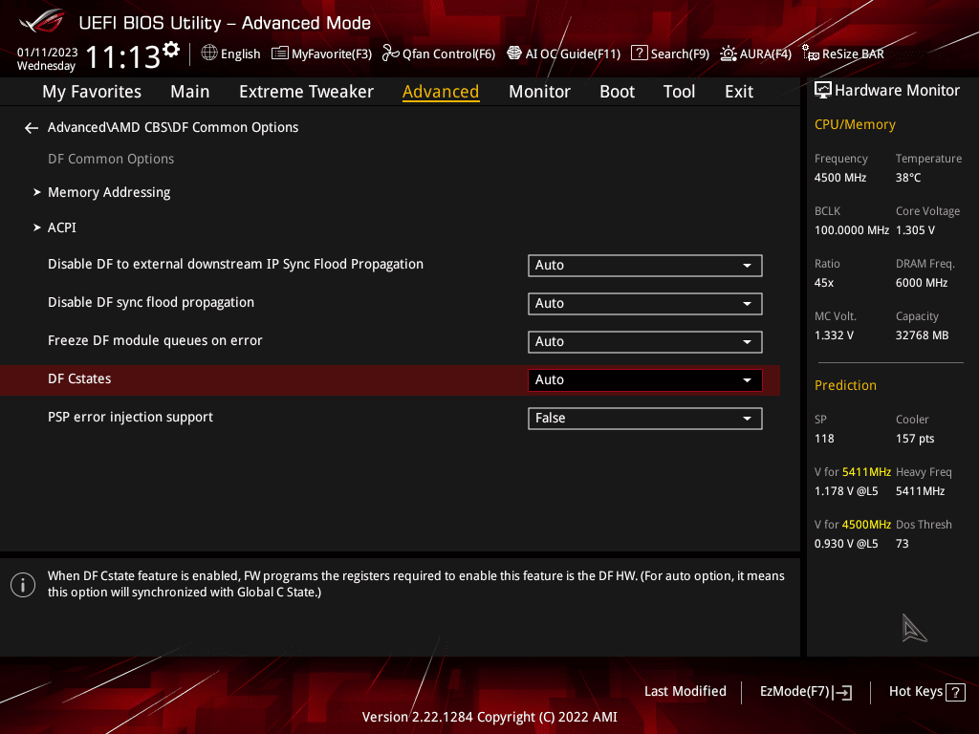
Task: Click the breadcrumb path Advanced\AMD CBS\DF Common Options
Action: pos(173,127)
